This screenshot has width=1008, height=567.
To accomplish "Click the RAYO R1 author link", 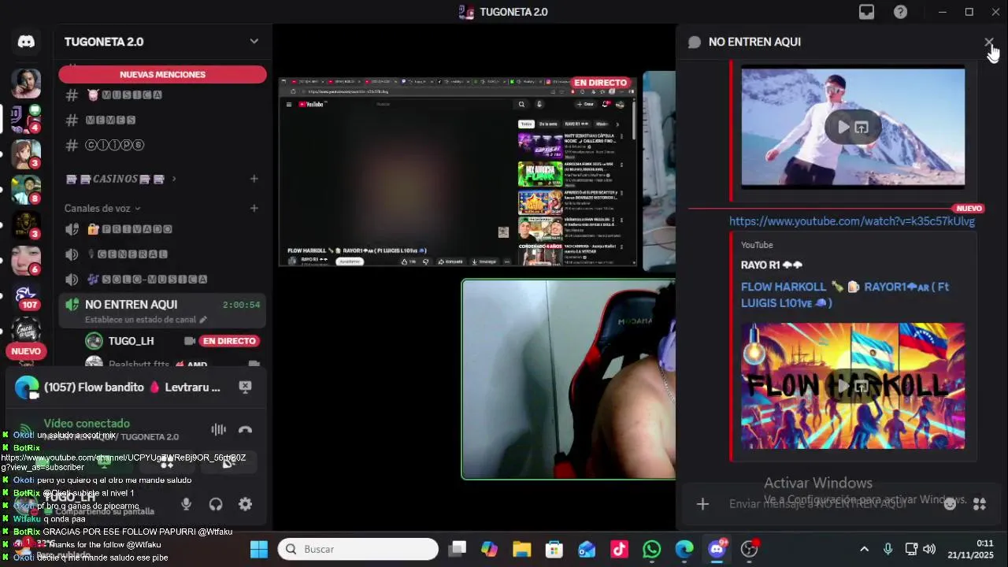I will pos(772,265).
